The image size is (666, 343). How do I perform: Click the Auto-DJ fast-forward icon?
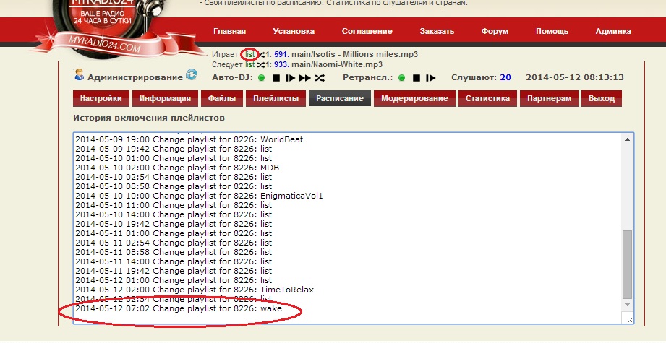coord(305,77)
